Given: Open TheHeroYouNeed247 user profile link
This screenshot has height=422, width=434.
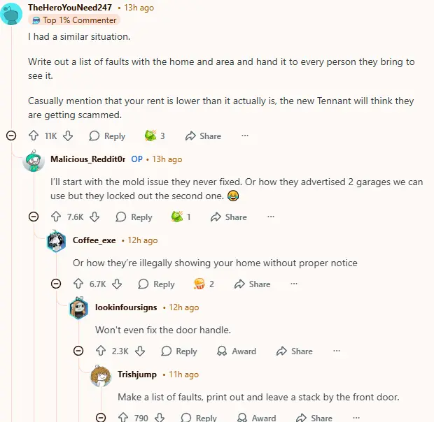Looking at the screenshot, I should [70, 8].
